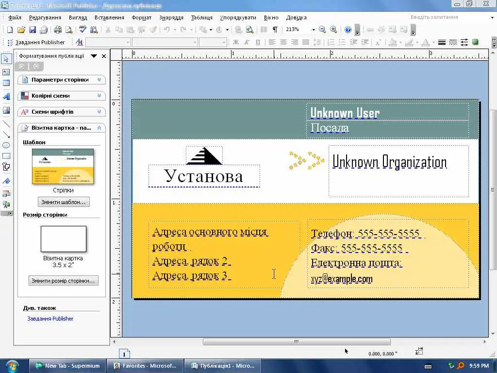The height and width of the screenshot is (373, 497).
Task: Open the Редагування menu
Action: (x=45, y=17)
